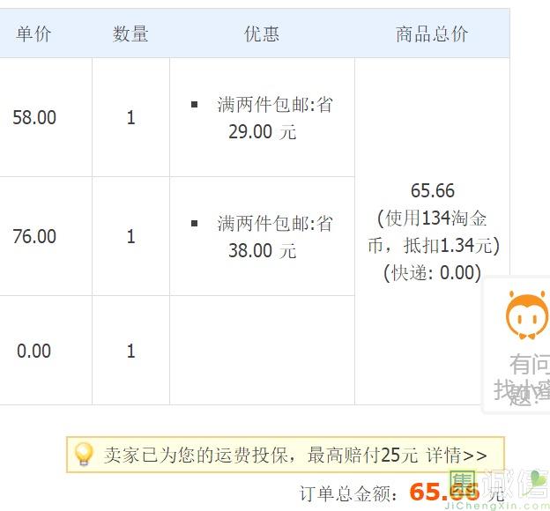Click the 65.66 product total amount

432,191
